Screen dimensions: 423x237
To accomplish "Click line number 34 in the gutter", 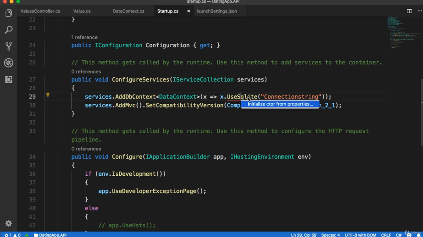I will [32, 156].
